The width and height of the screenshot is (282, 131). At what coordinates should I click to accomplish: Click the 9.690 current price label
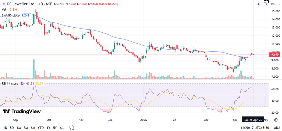coord(275,55)
